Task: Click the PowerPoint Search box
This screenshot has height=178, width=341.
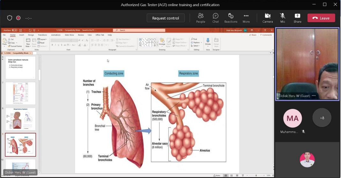Action: point(139,30)
